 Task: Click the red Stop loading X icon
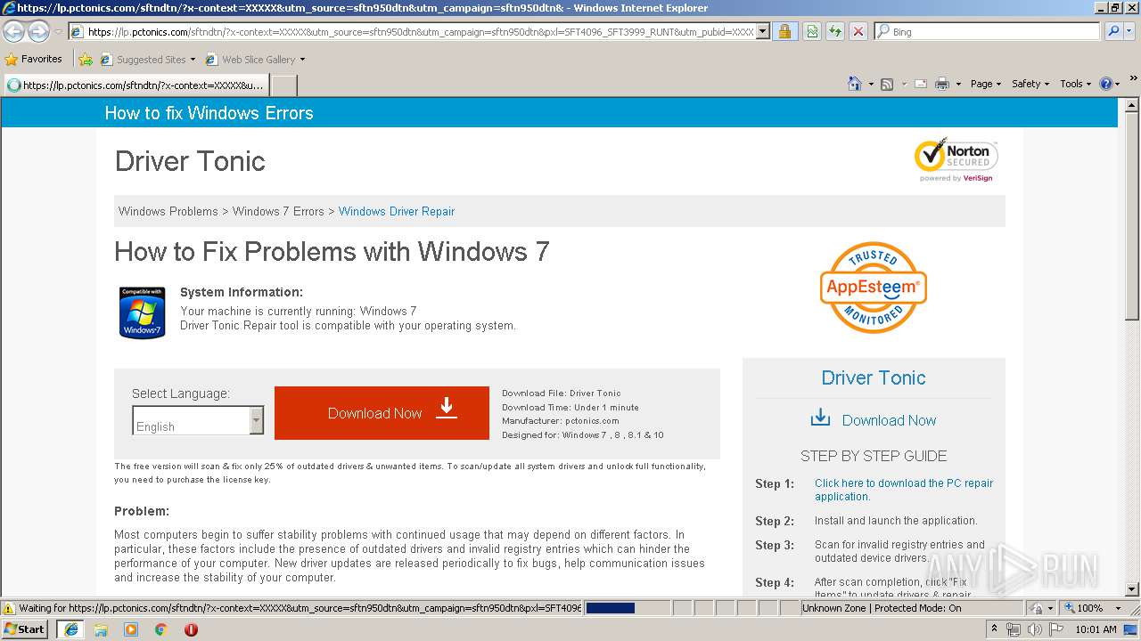pyautogui.click(x=858, y=31)
